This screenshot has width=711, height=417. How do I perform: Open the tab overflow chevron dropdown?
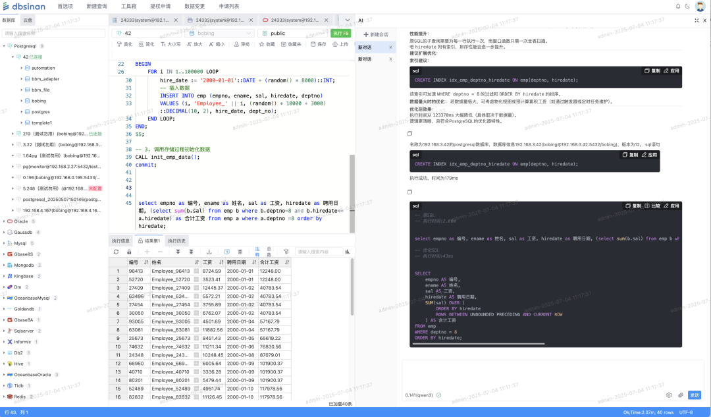[x=348, y=20]
